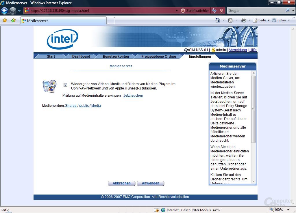Open the zoom level dropdown arrow
Image resolution: width=296 pixels, height=213 pixels.
[288, 210]
